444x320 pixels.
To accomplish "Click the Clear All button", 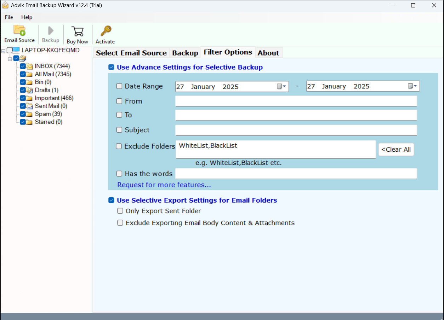I will 396,150.
